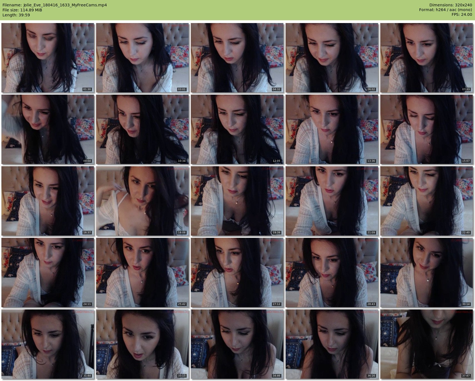This screenshot has width=475, height=381.
Task: Click the "Format: h264 / aac (mono)" text
Action: 446,10
